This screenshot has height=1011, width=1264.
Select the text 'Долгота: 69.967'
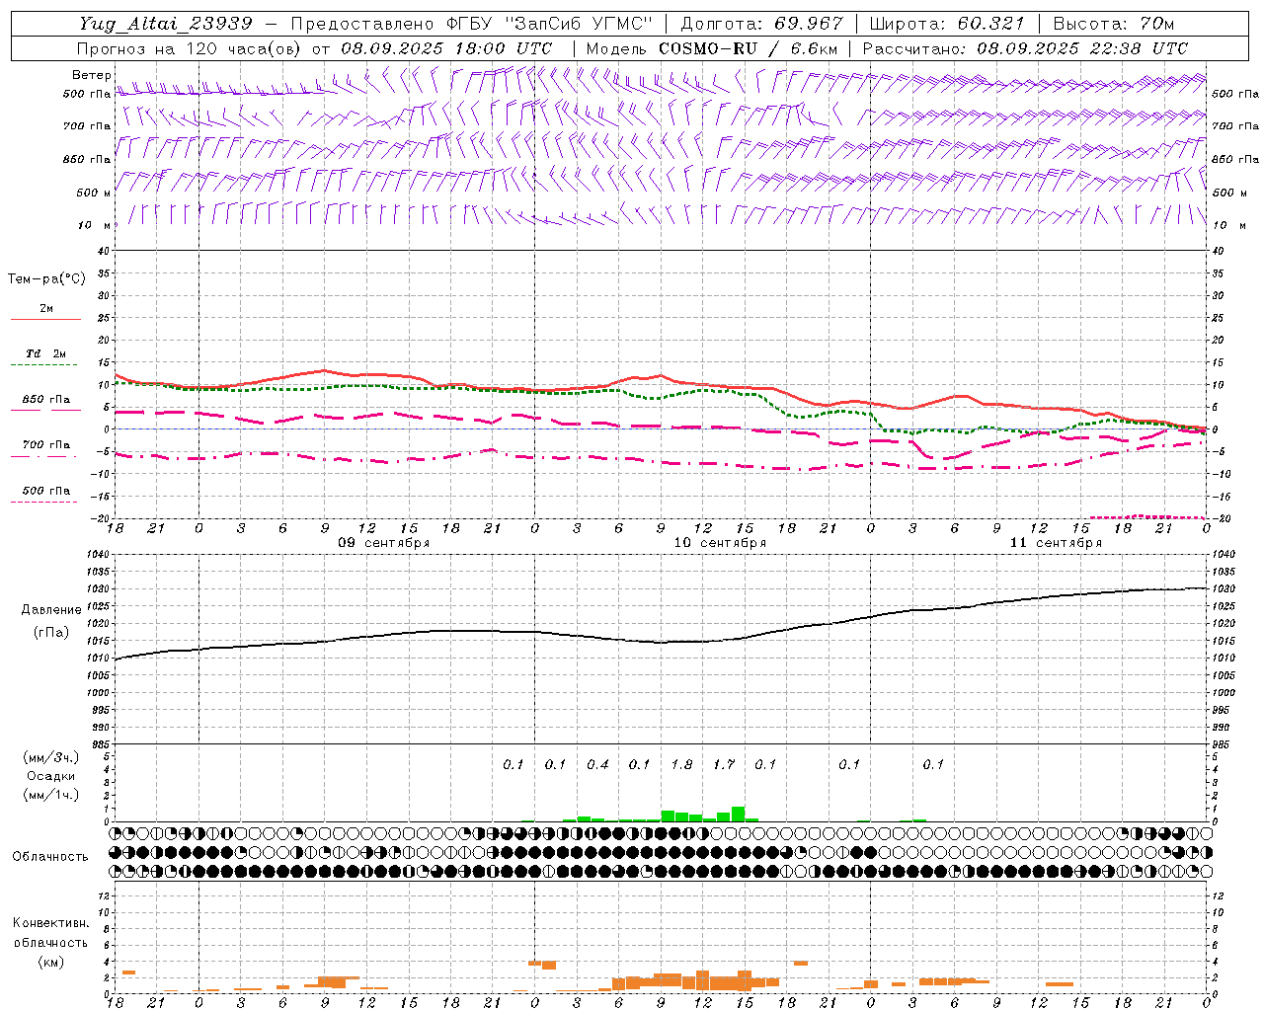(762, 24)
